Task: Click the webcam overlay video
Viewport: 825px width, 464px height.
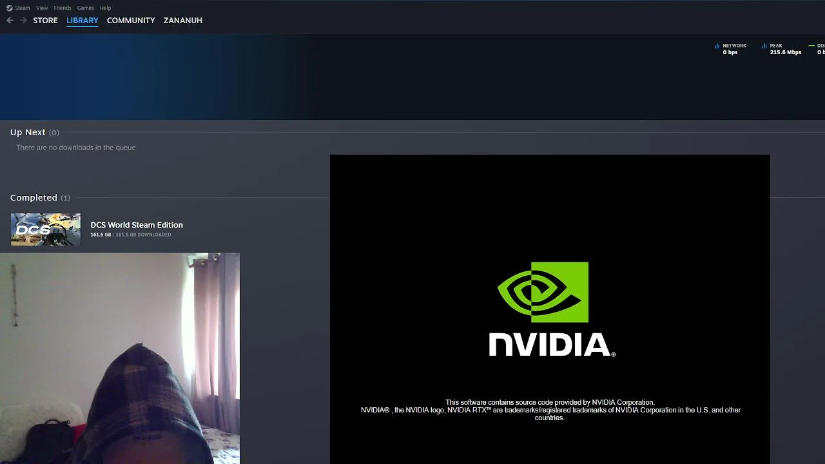Action: click(120, 358)
